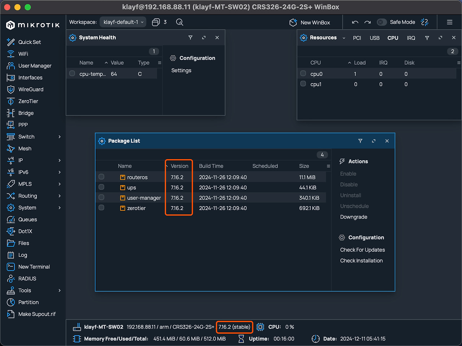Click Check For Updates
This screenshot has width=462, height=346.
tap(362, 250)
